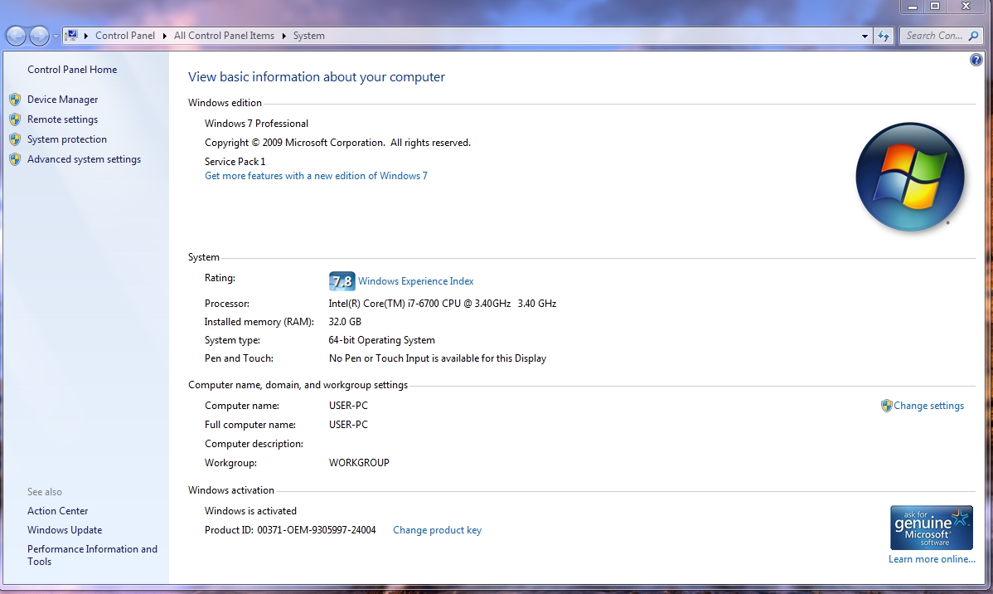Click shield icon beside Advanced system settings
Viewport: 993px width, 594px height.
pos(15,159)
